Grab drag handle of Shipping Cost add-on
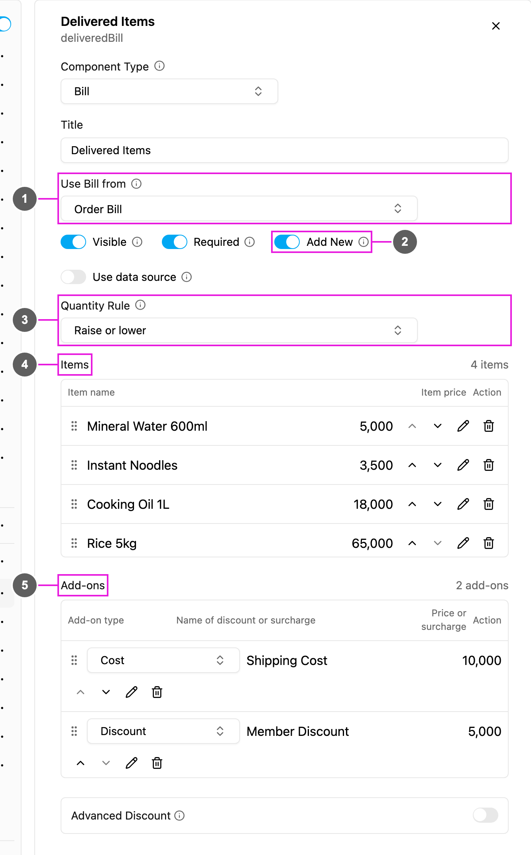 pos(74,660)
